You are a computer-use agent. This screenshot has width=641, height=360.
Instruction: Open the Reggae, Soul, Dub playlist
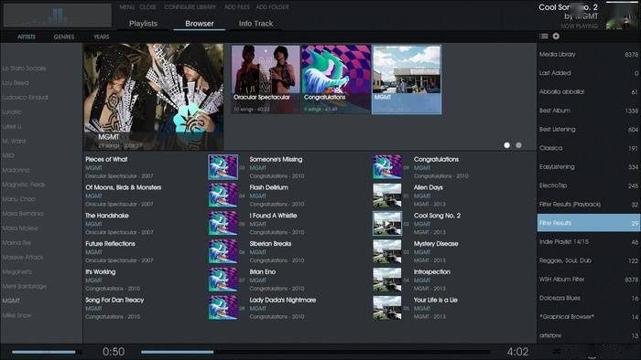589,260
